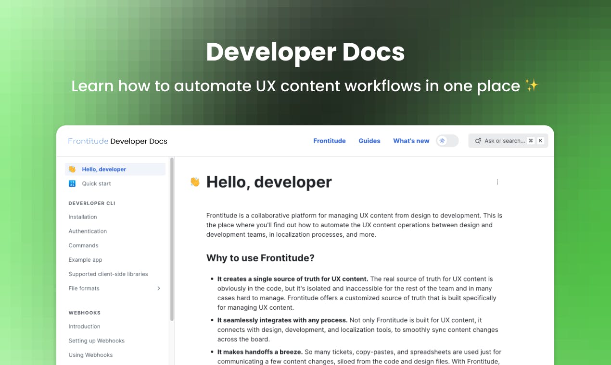Click the Developer Docs banner headline
Viewport: 611px width, 365px height.
click(x=305, y=52)
